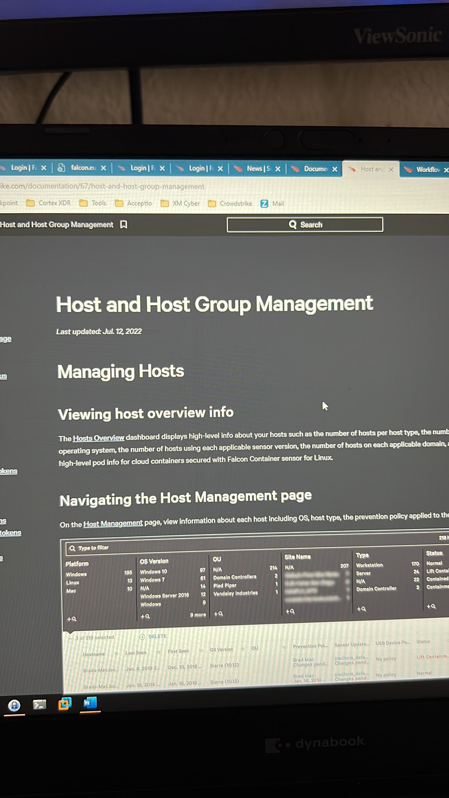
Task: Follow the Host Management link
Action: (113, 524)
